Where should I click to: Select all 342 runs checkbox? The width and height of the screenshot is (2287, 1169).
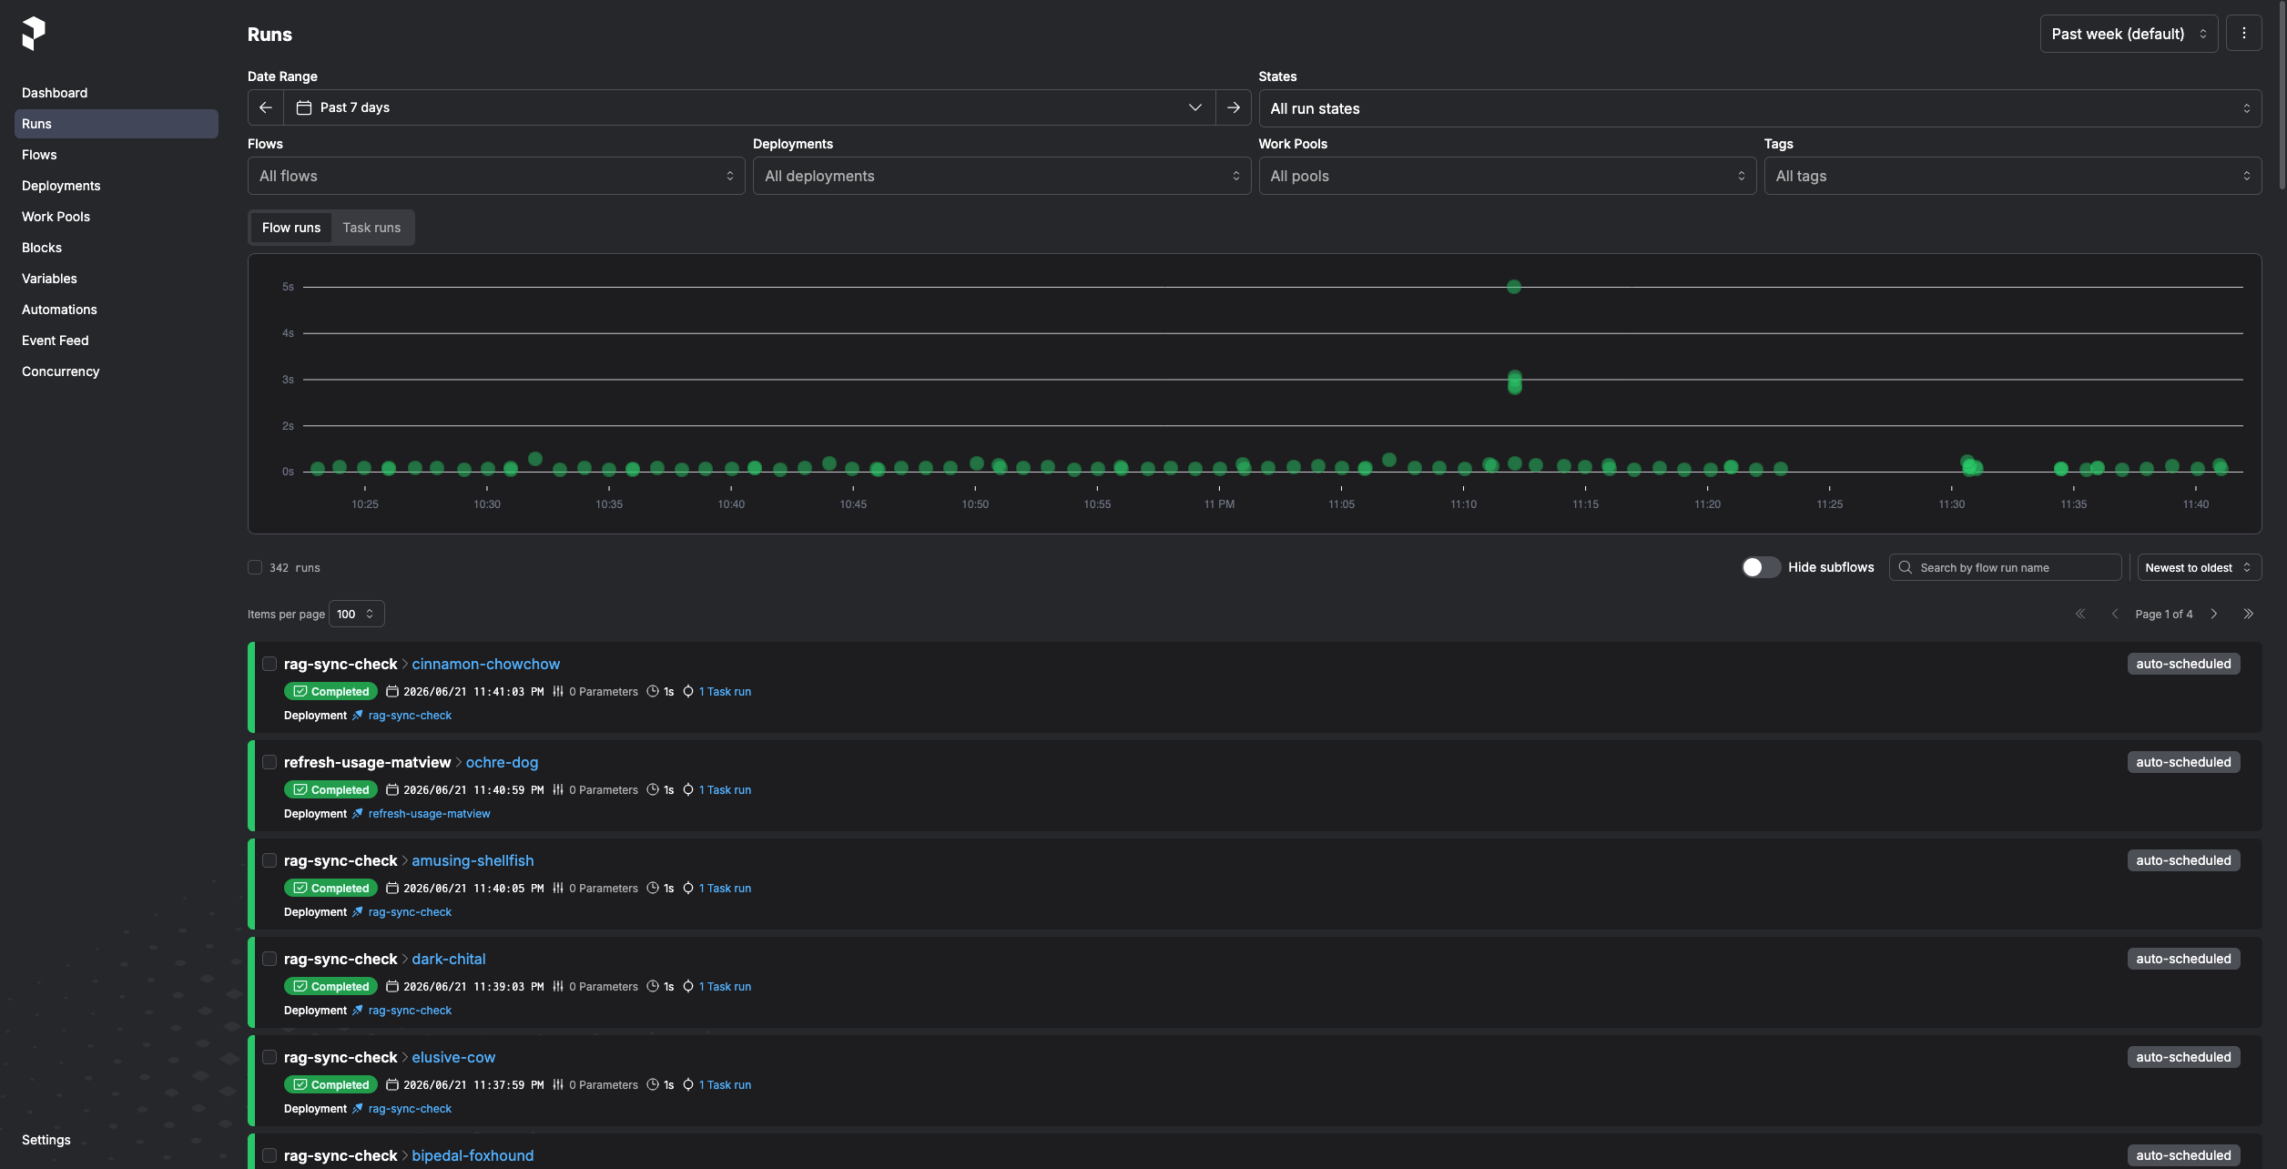click(x=255, y=567)
